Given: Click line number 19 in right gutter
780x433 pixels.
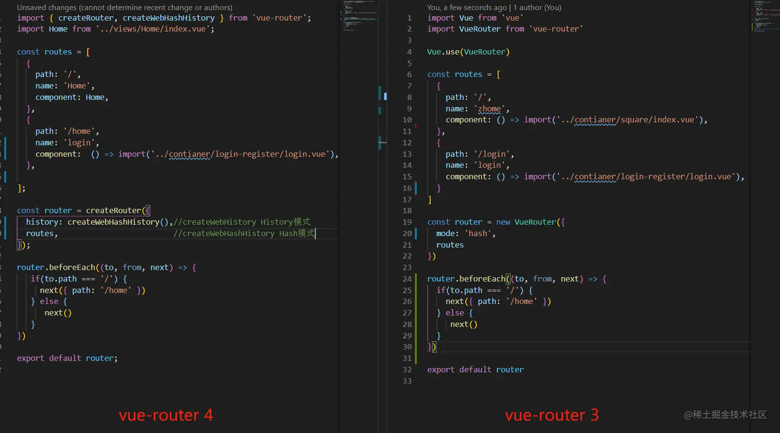Looking at the screenshot, I should [x=408, y=222].
